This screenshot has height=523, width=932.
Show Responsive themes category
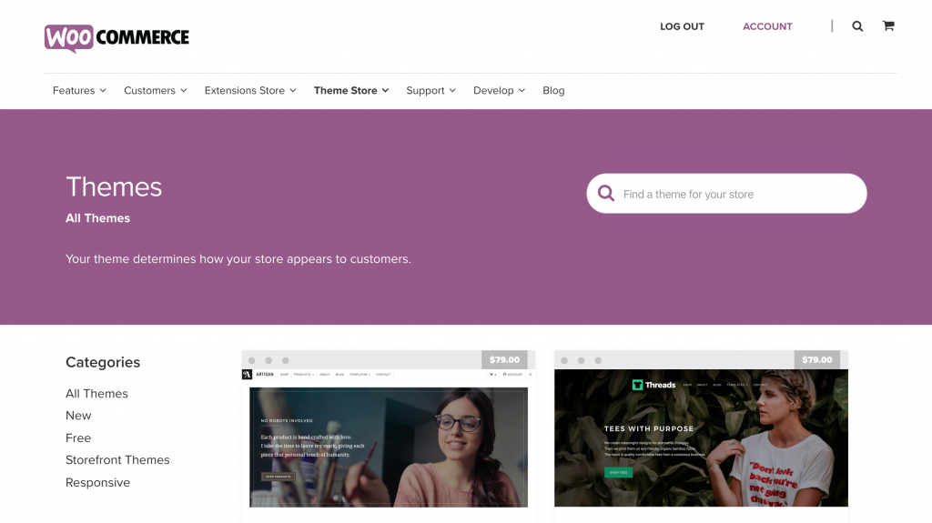(x=97, y=483)
